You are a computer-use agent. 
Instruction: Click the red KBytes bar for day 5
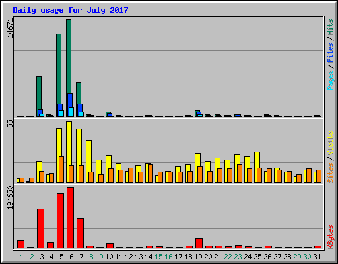pyautogui.click(x=61, y=221)
